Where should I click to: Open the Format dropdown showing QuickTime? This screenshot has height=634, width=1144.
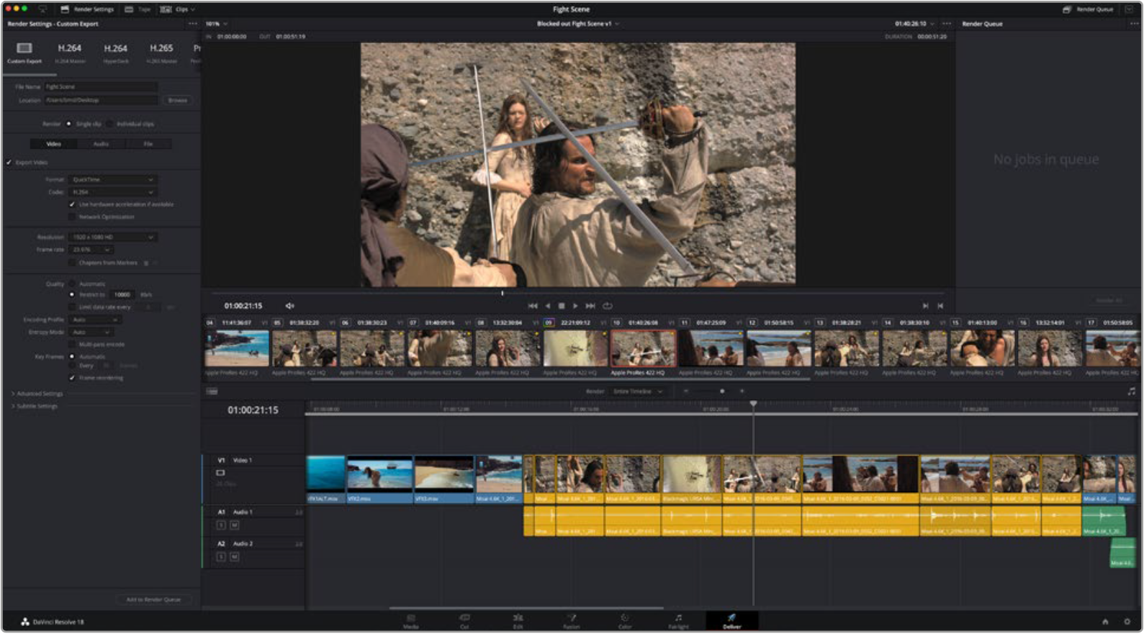point(112,179)
